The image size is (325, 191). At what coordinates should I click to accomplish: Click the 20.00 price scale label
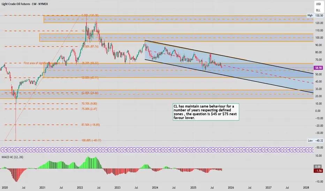point(319,96)
